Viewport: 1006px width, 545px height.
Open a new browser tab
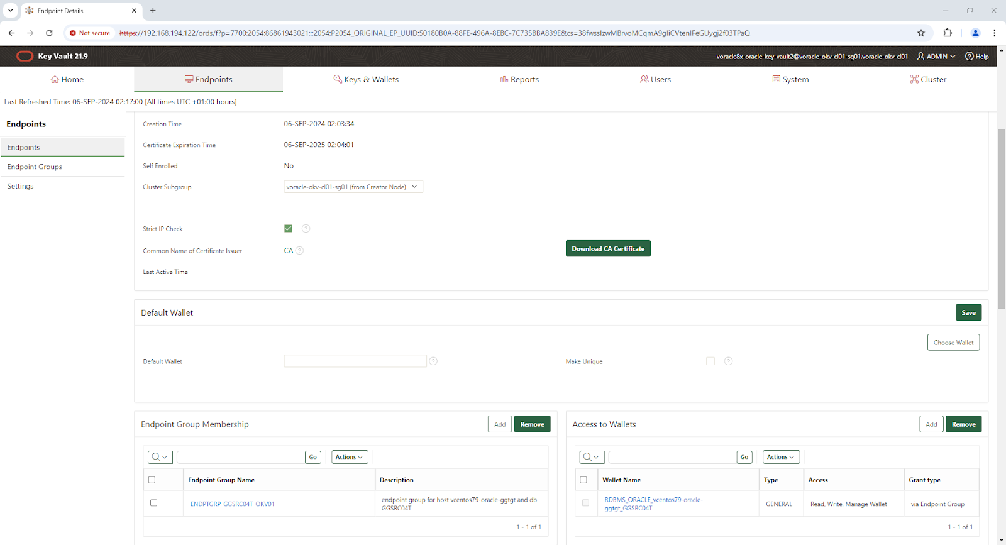(x=153, y=11)
